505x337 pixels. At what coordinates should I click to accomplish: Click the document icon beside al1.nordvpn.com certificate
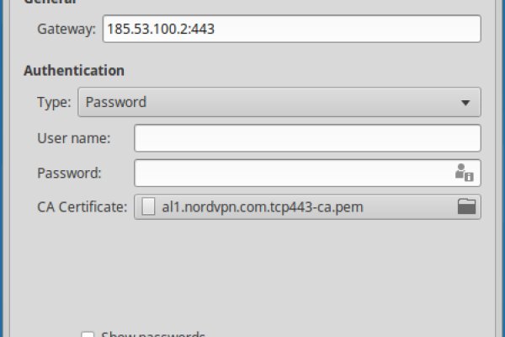pyautogui.click(x=148, y=206)
